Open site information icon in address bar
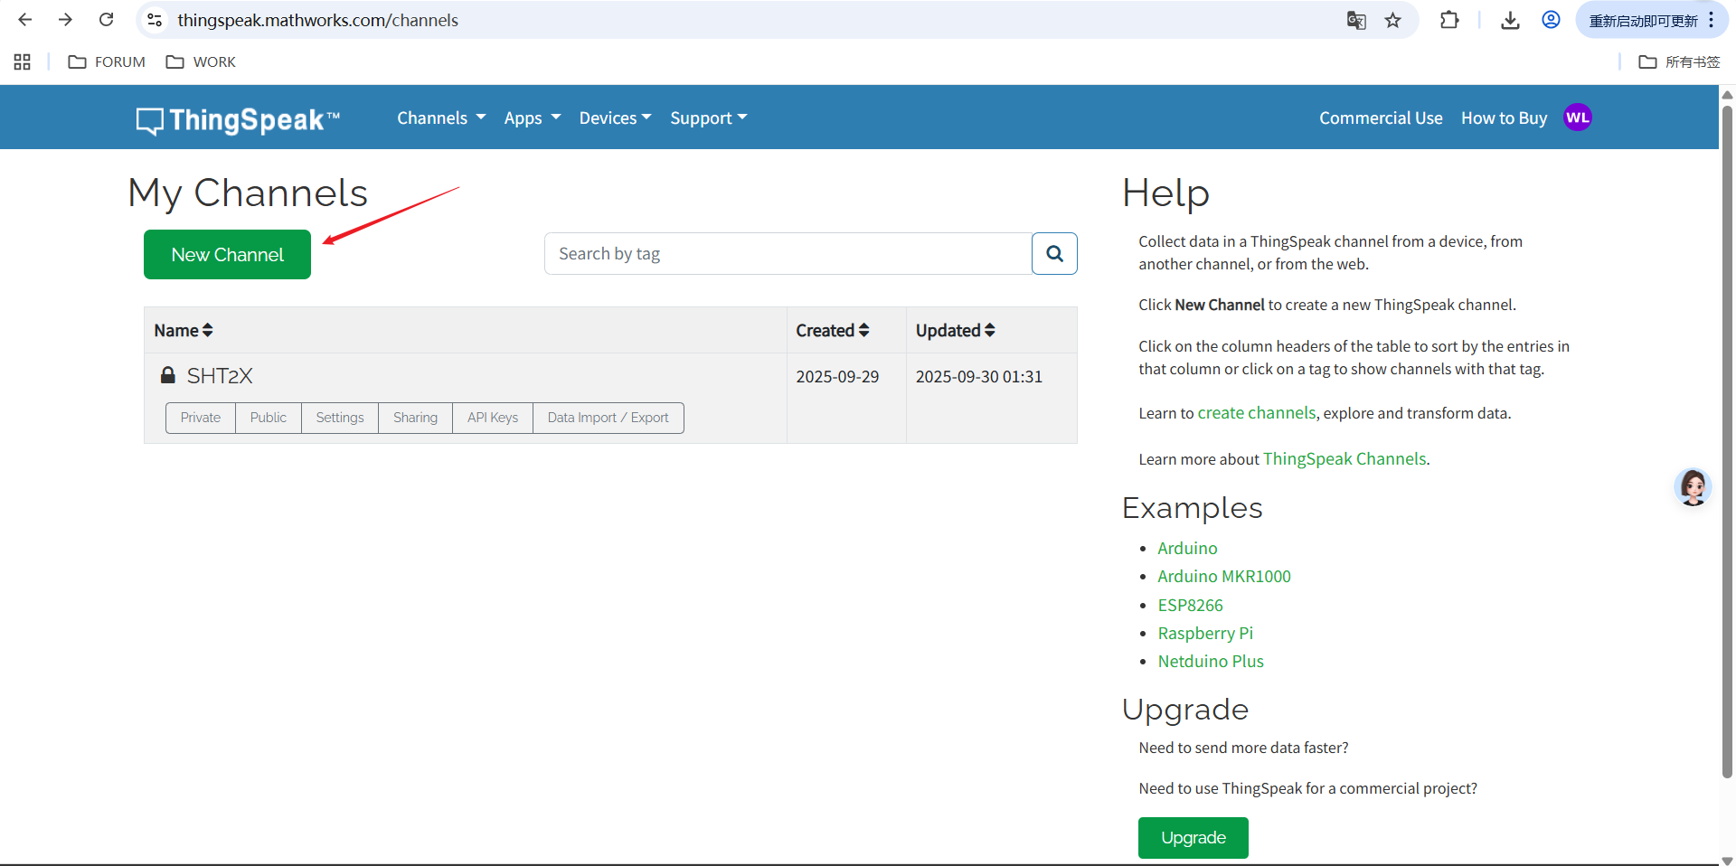The width and height of the screenshot is (1736, 866). tap(155, 20)
